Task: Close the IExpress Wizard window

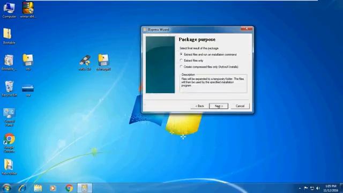Action: [247, 28]
